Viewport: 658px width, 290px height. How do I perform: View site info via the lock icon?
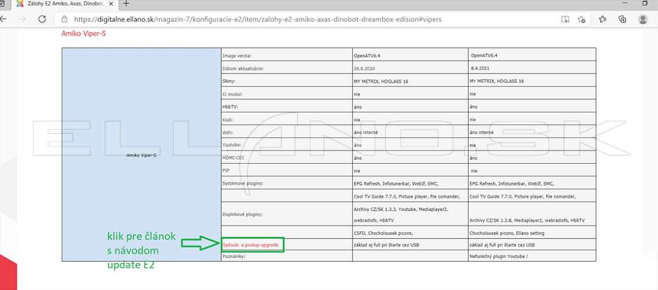(x=64, y=19)
